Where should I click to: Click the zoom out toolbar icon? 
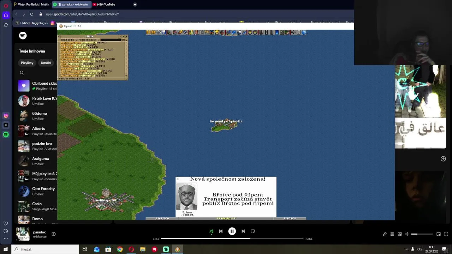point(255,32)
